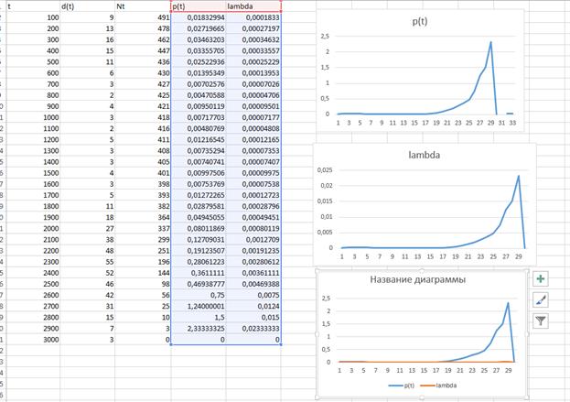Select cell with value 1,24000001

coord(199,307)
